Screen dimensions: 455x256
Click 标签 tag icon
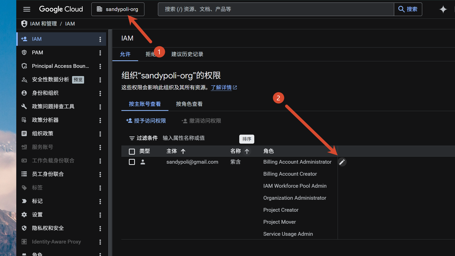24,188
